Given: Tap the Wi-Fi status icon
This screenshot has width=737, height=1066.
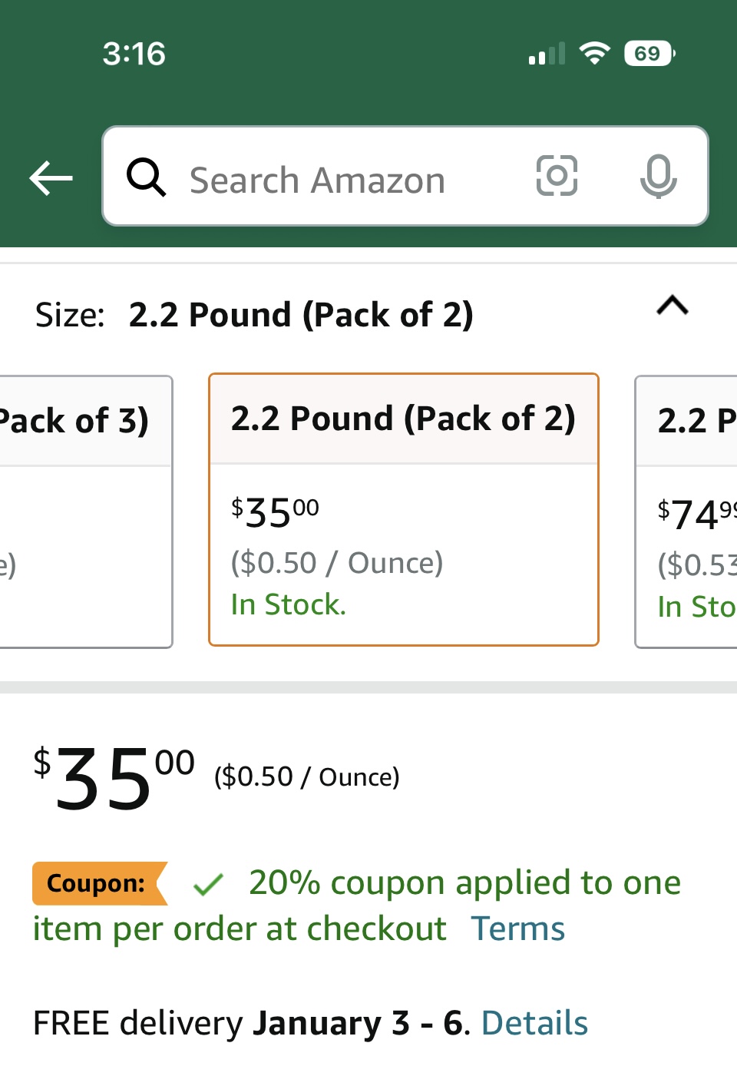Looking at the screenshot, I should pos(594,54).
